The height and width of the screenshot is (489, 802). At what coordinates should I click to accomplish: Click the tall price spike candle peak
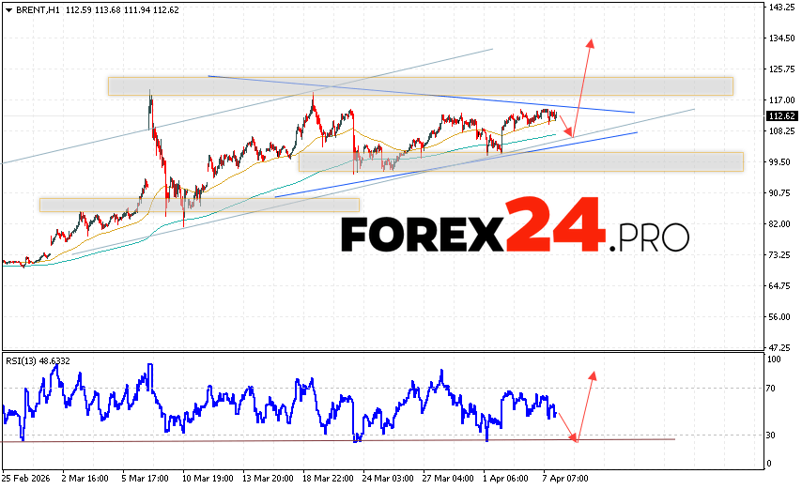150,93
